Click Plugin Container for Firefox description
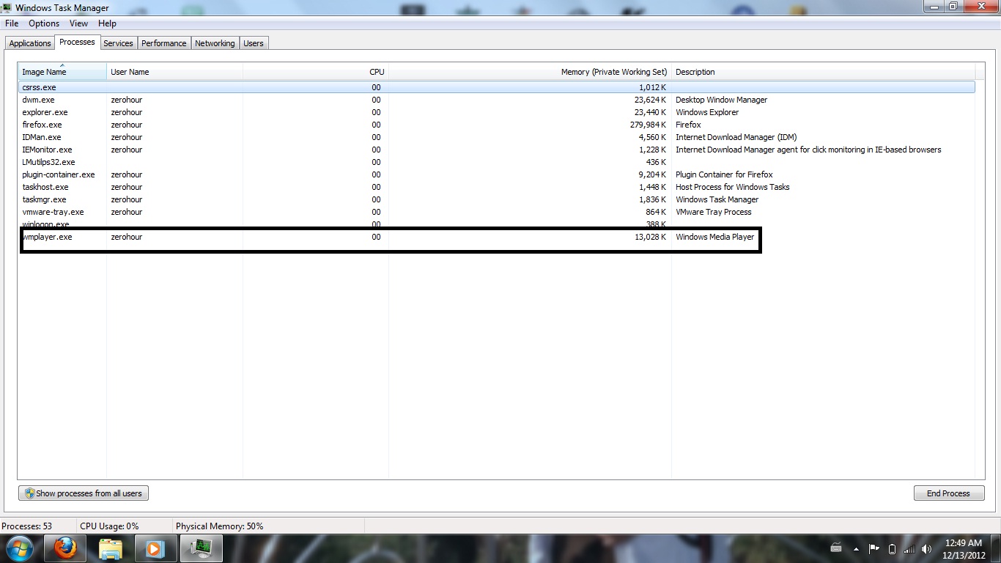 click(724, 174)
